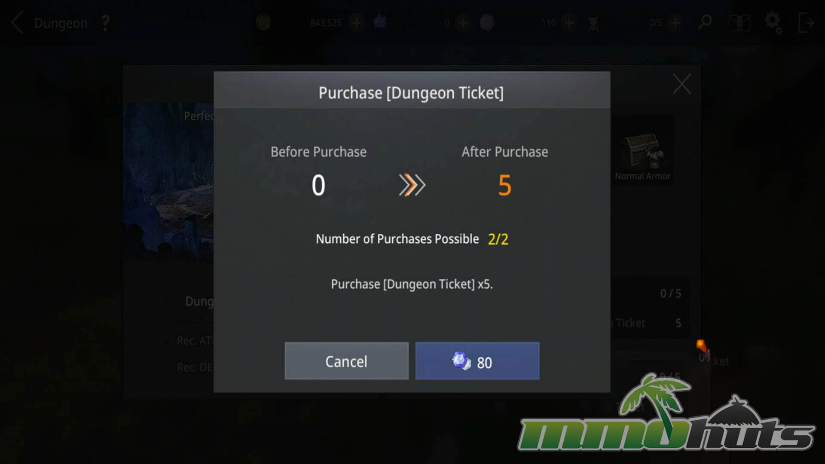Click the purple gem currency icon

[380, 21]
